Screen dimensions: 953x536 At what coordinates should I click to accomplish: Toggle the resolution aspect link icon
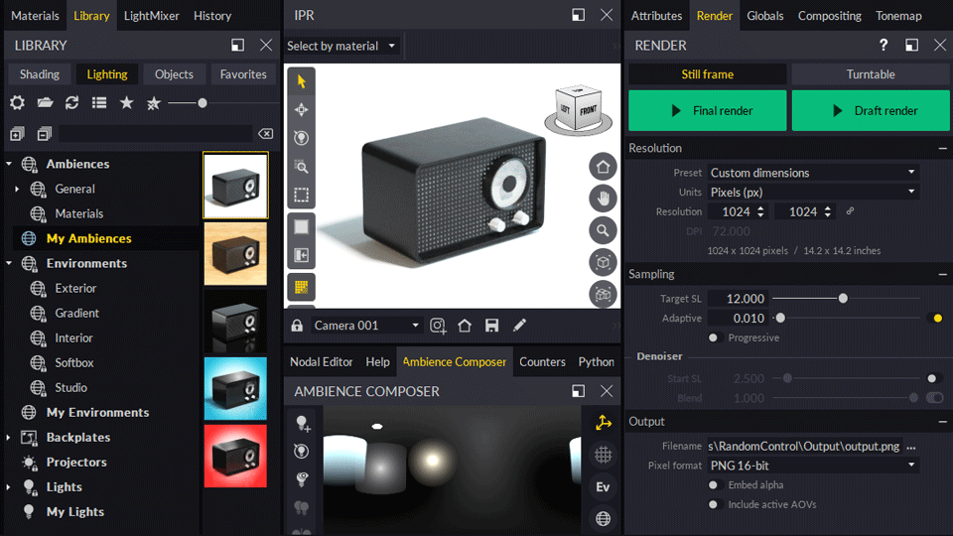pos(851,210)
